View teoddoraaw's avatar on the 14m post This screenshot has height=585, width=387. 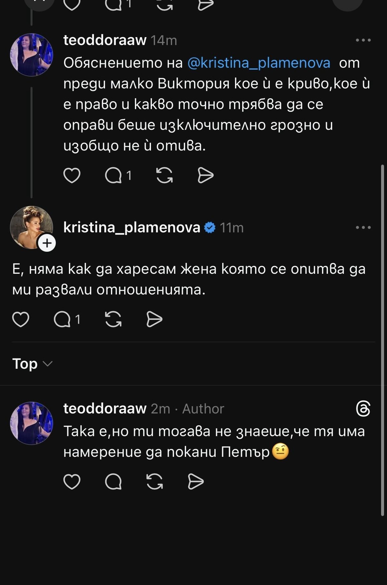(x=32, y=55)
